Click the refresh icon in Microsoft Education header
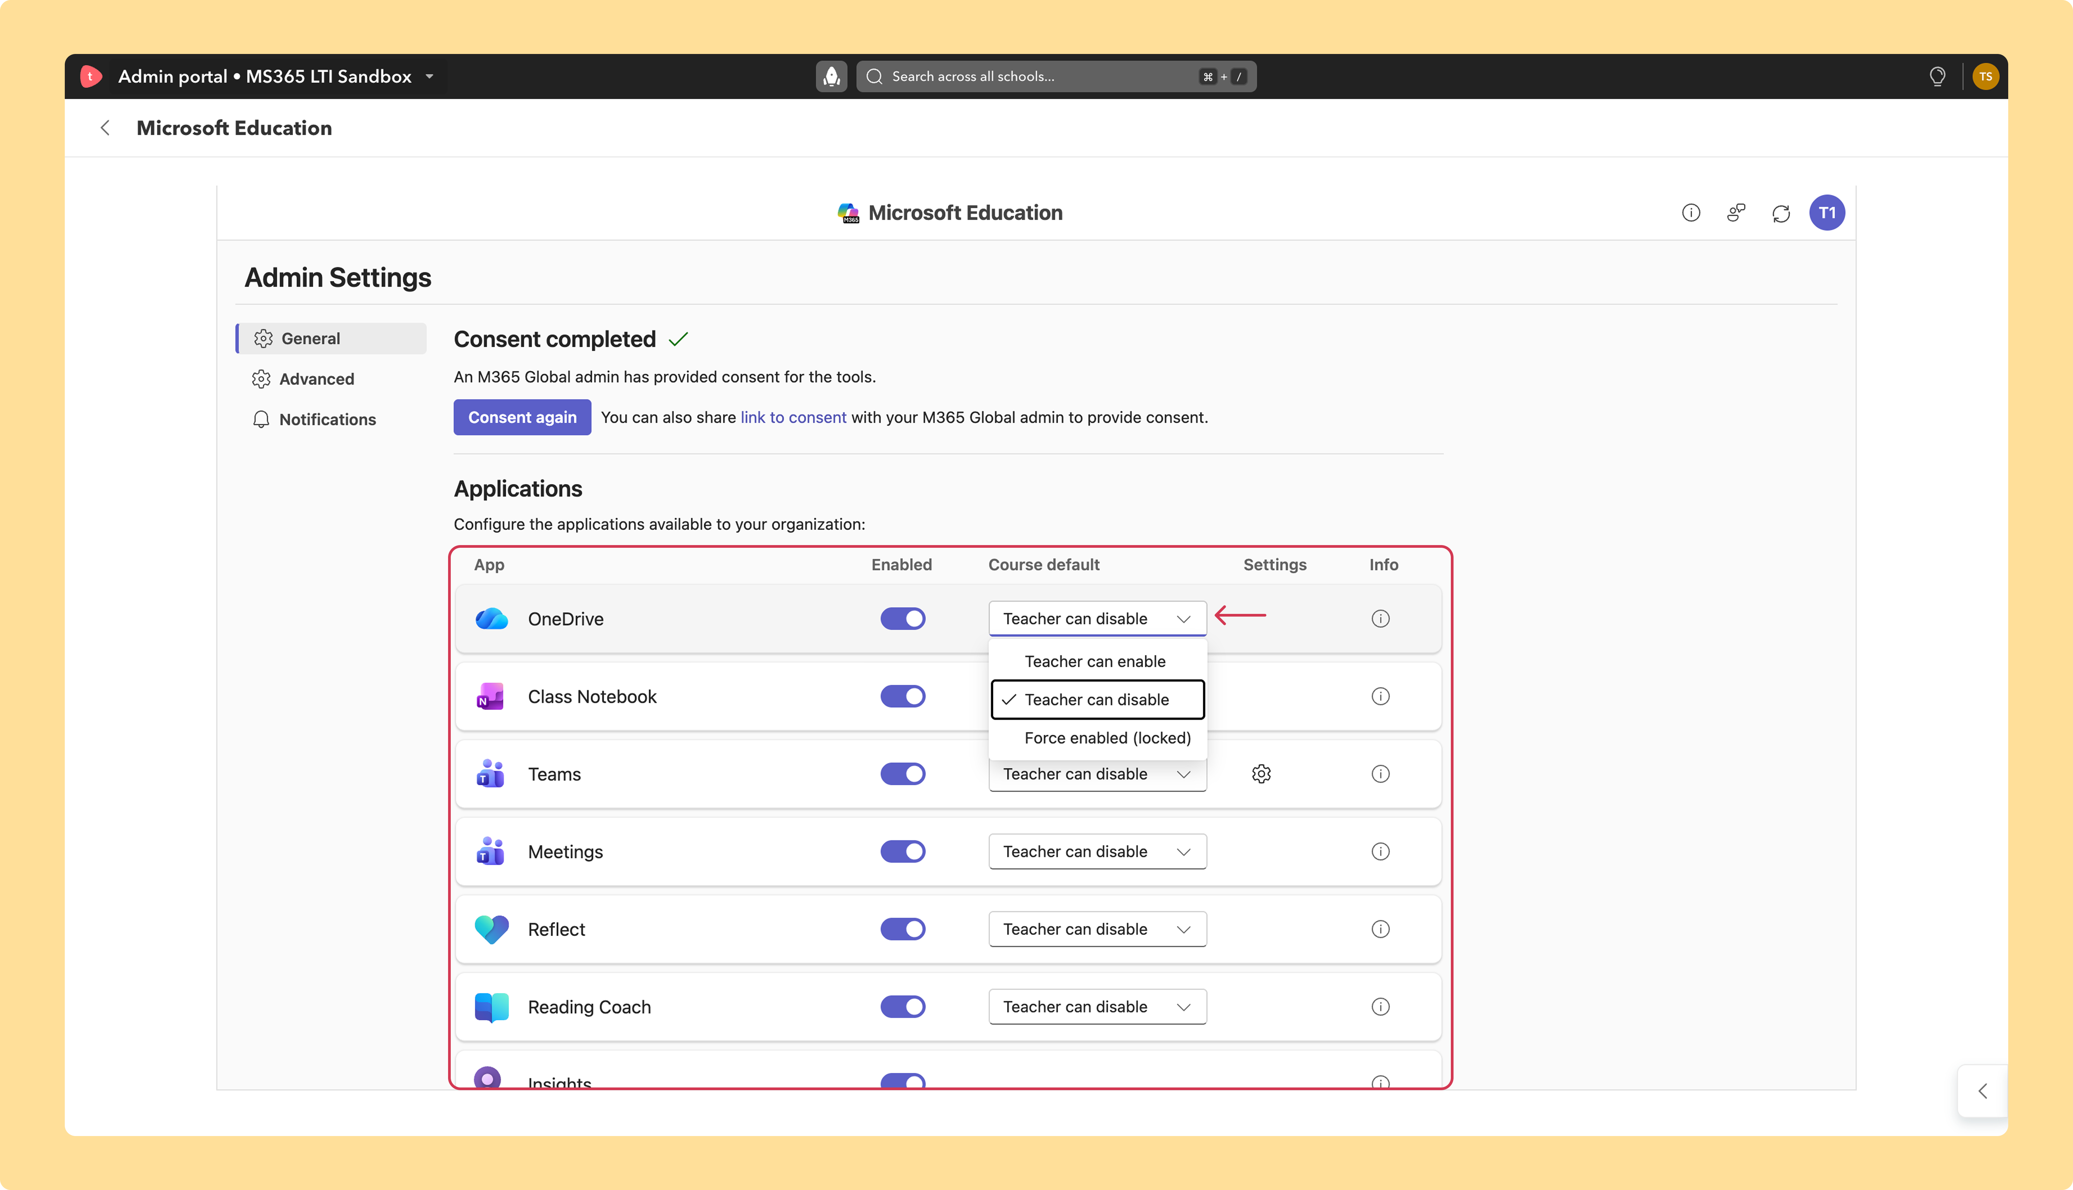 (x=1781, y=213)
